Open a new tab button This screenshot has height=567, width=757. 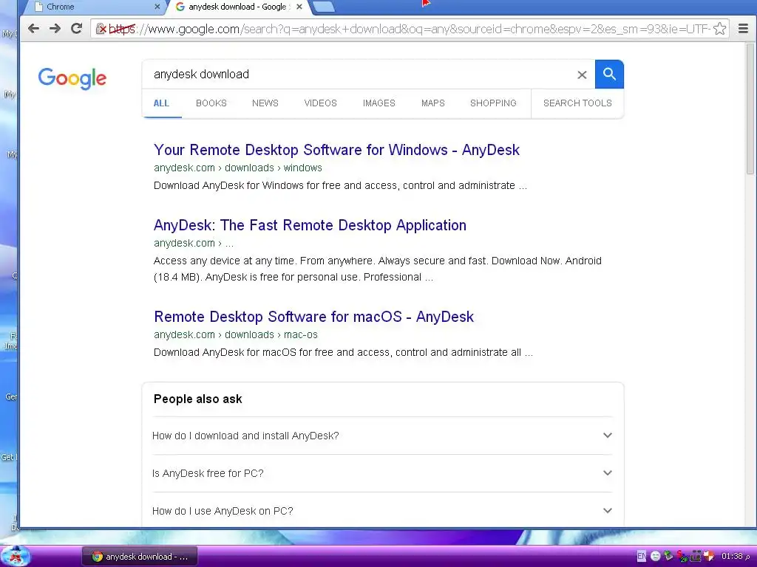coord(324,7)
